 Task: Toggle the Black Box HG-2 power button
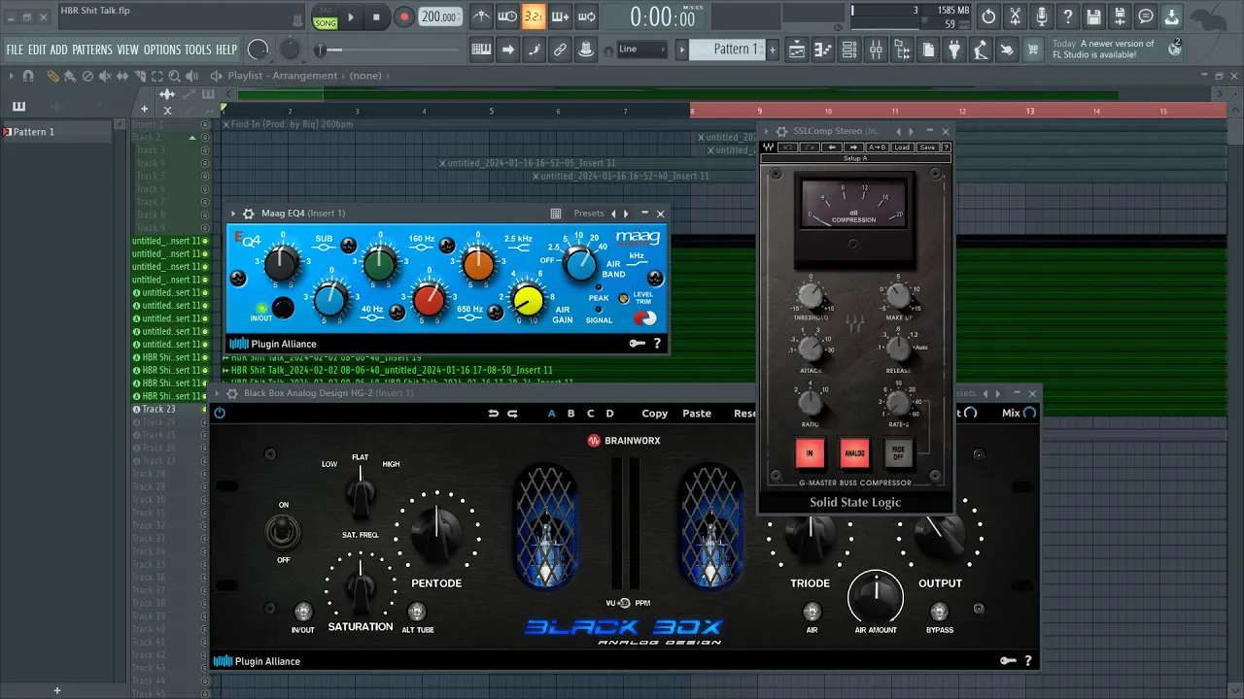point(220,413)
